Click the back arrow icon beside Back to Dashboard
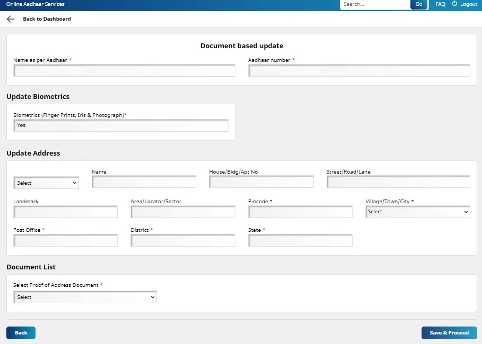Viewport: 482px width, 344px height. point(11,19)
